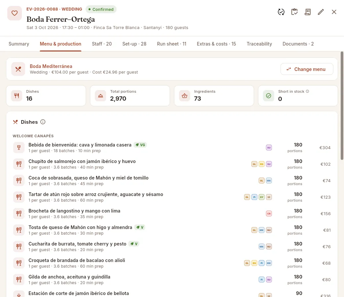Click the EG allergen badge on Croqueta row
Image resolution: width=344 pixels, height=297 pixels.
click(x=254, y=263)
